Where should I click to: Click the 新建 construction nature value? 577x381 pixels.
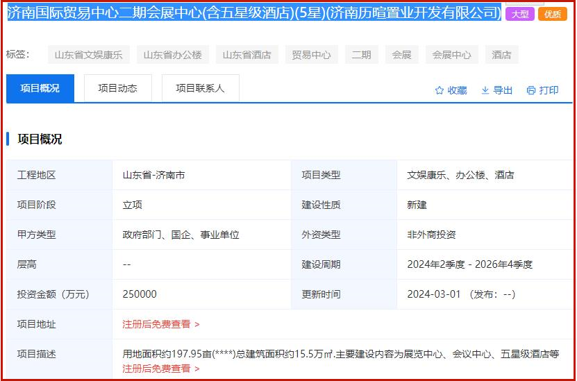[417, 205]
